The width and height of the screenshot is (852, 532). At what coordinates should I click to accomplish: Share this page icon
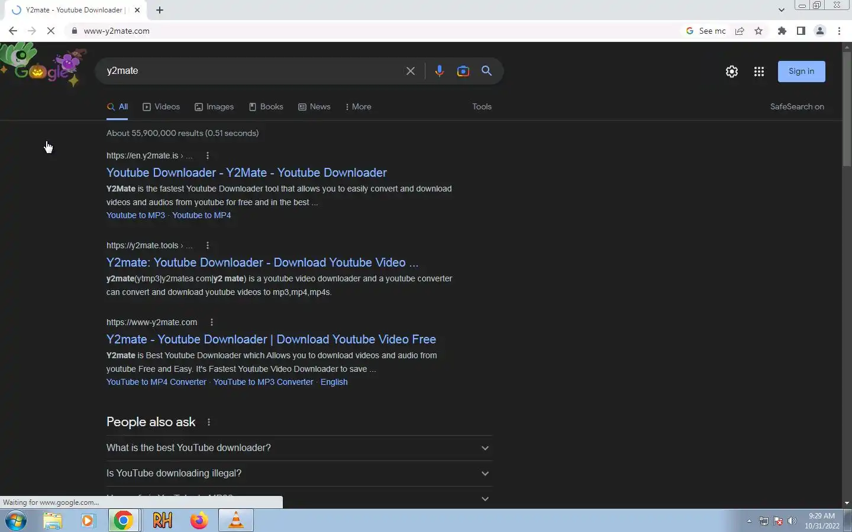[740, 31]
